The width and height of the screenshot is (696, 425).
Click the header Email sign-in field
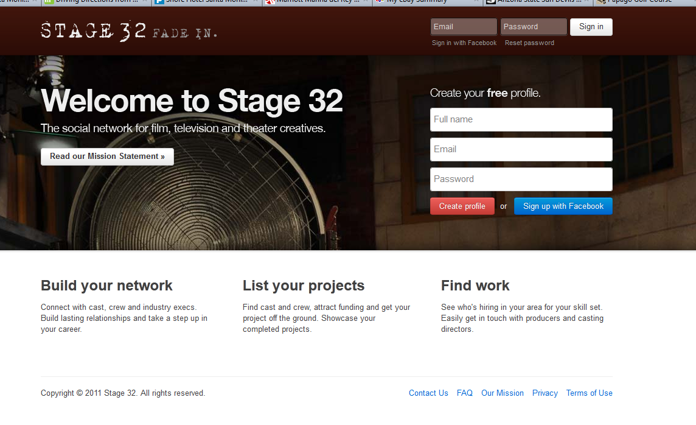pos(464,27)
